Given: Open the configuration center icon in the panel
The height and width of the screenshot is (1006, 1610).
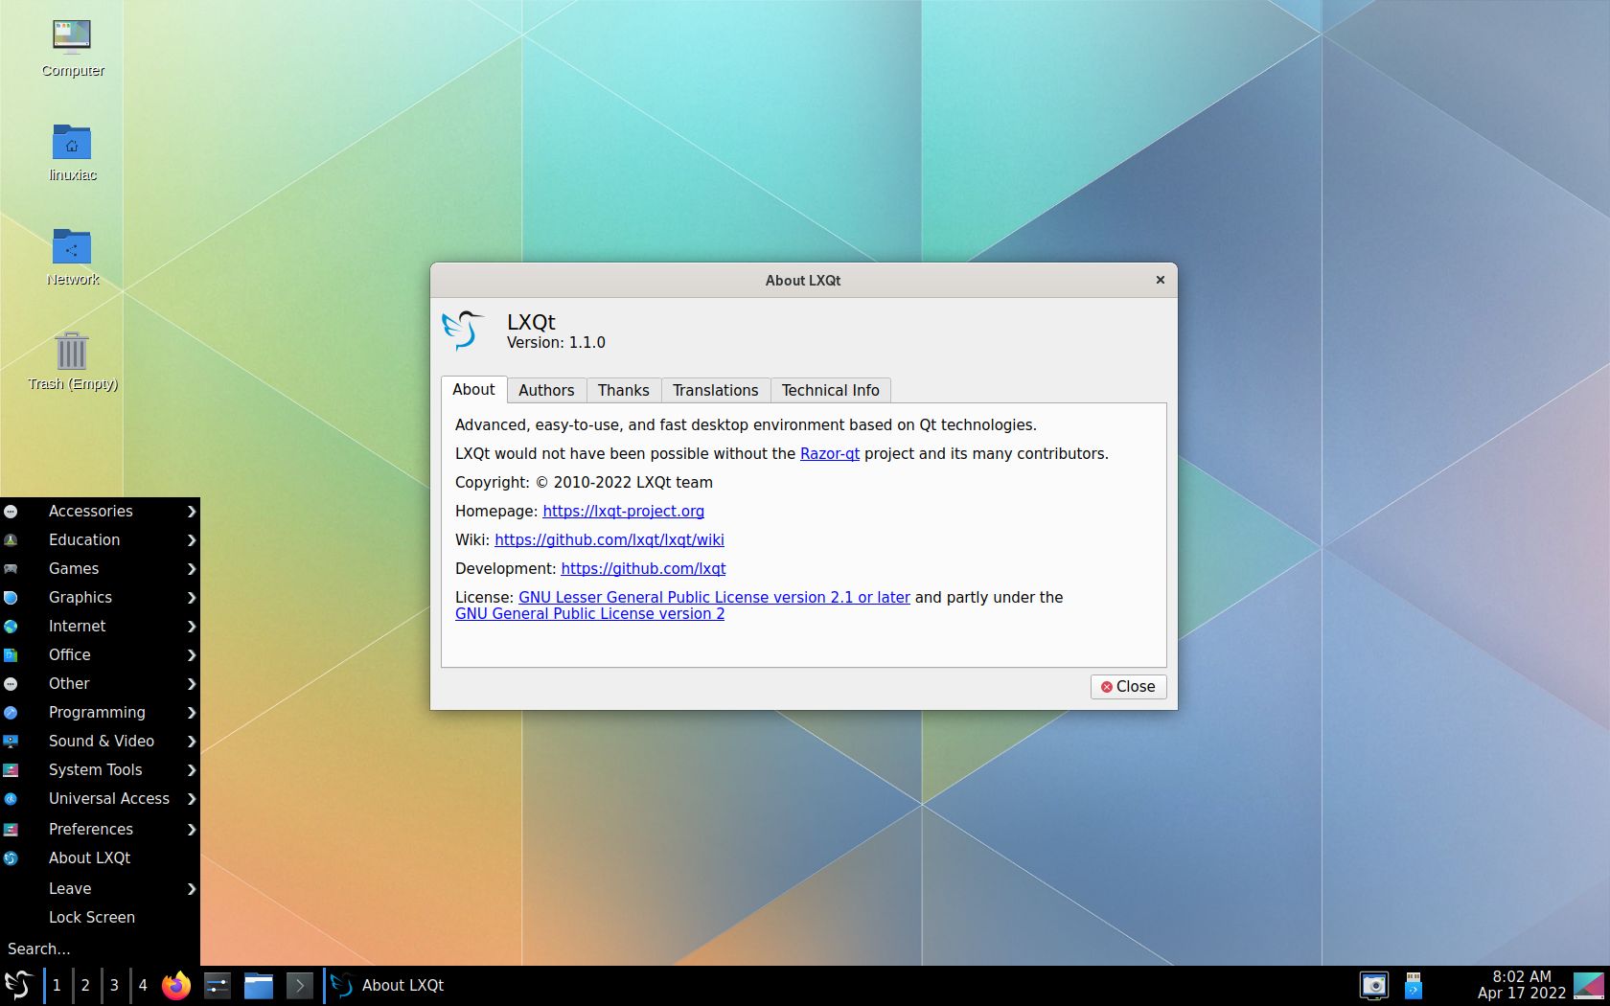Looking at the screenshot, I should point(218,985).
